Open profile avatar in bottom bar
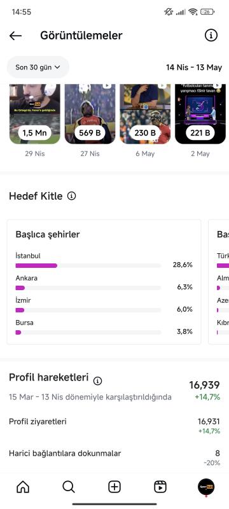Viewport: 229px width, 509px height. coord(206,487)
